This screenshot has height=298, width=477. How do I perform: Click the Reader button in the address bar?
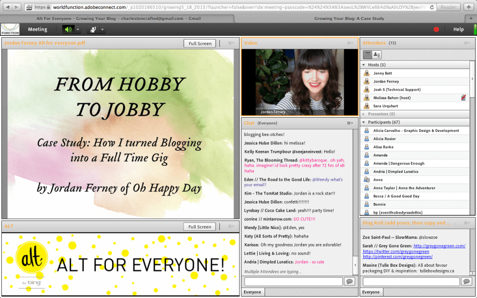coord(449,7)
